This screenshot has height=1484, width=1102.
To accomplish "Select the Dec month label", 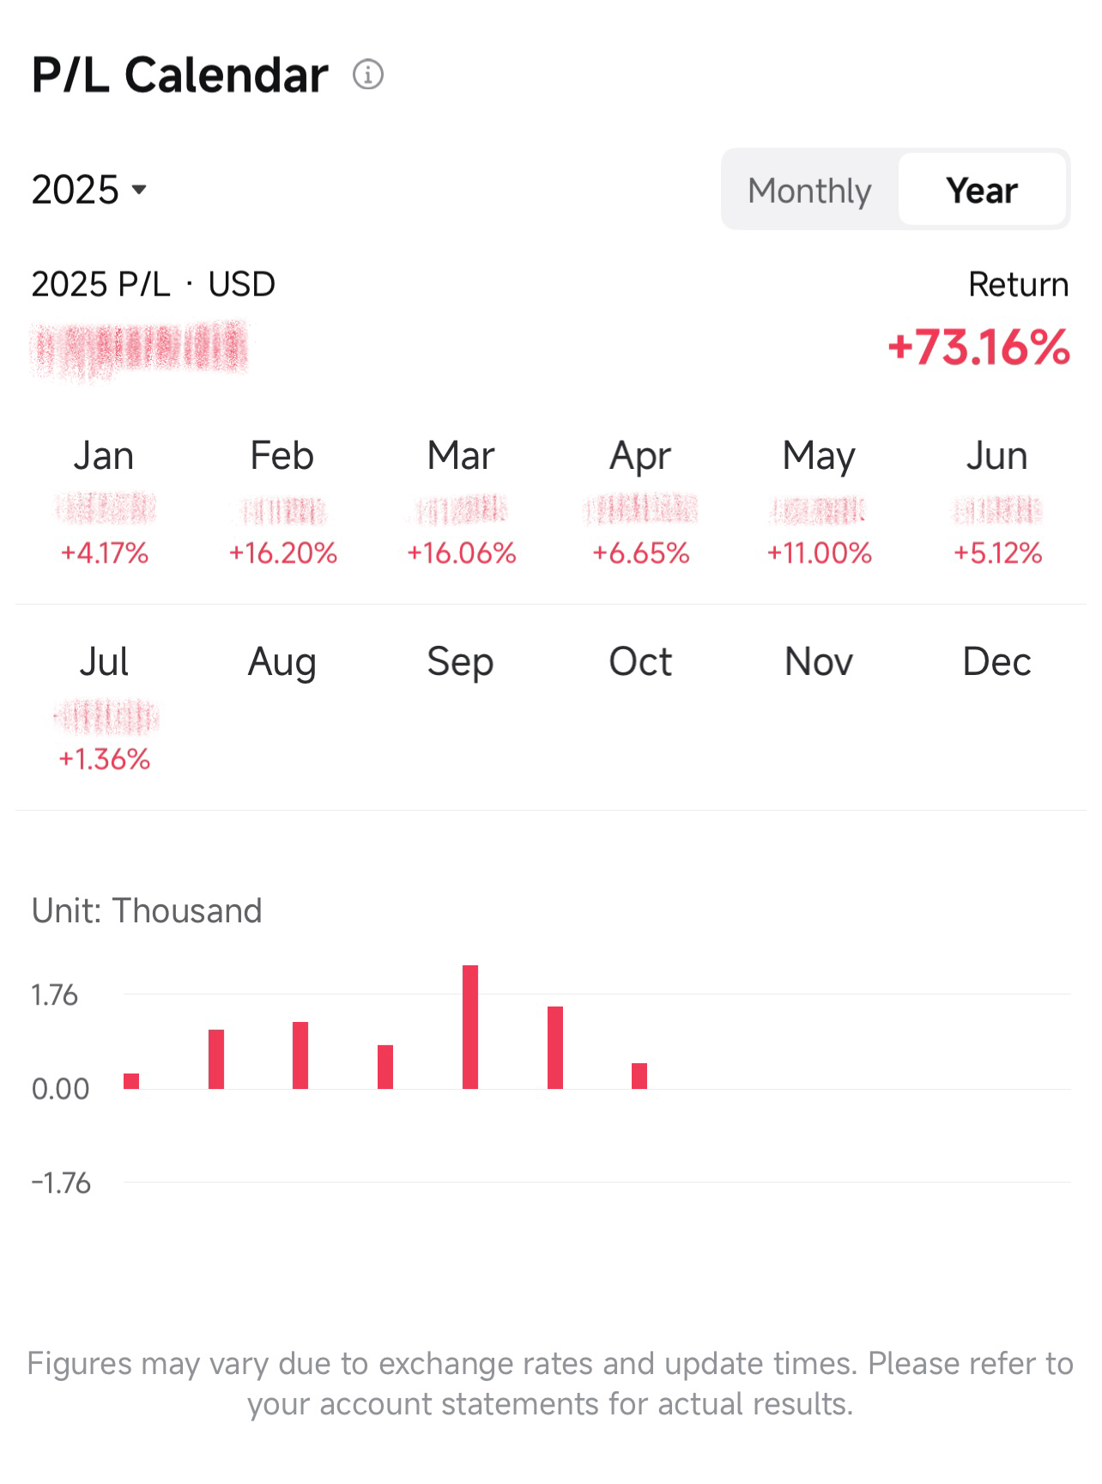I will [996, 662].
